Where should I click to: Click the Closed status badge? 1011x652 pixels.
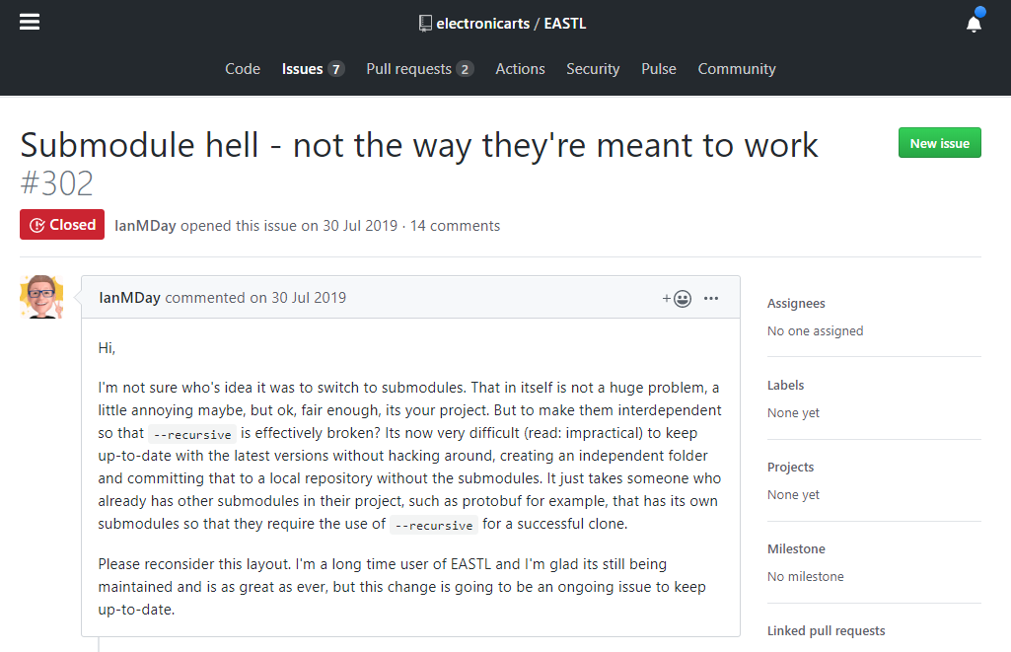coord(62,225)
